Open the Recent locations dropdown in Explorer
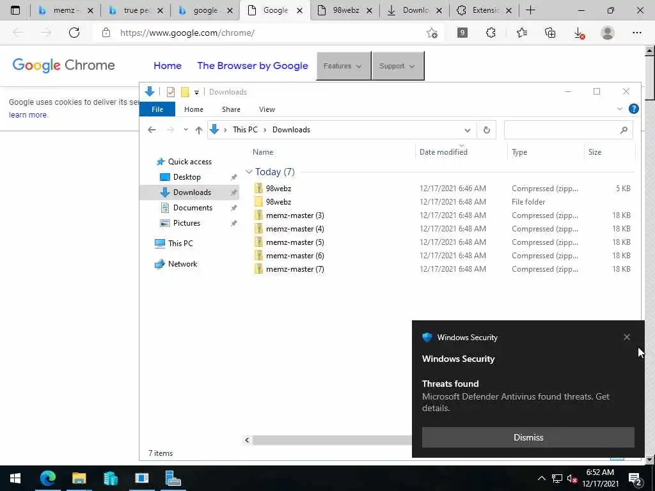Screen dimensions: 655x491 185,130
